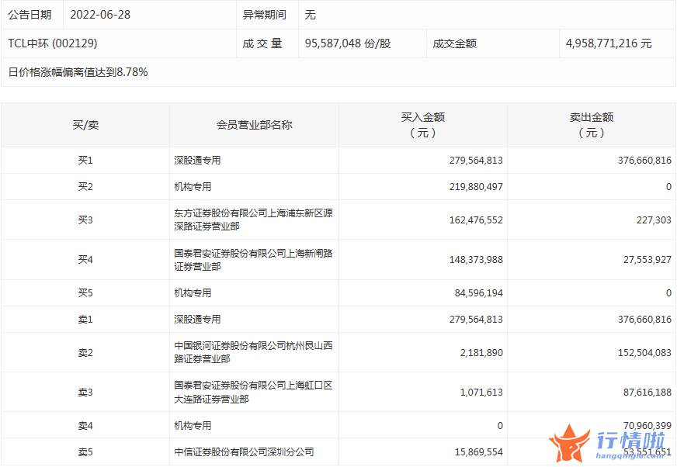
Task: Select the 无 value beside 异常期间
Action: [x=310, y=15]
